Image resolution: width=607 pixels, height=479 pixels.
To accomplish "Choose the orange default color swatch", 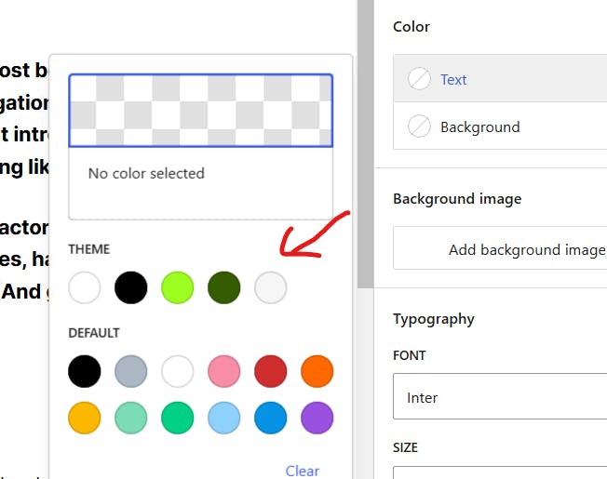I will tap(317, 372).
